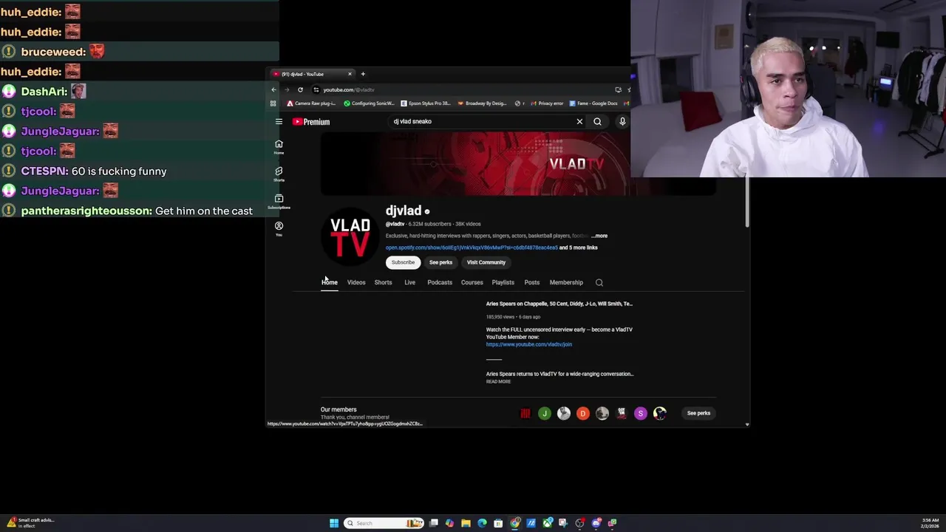This screenshot has width=946, height=532.
Task: Click the Windows taskbar Search box
Action: point(384,523)
